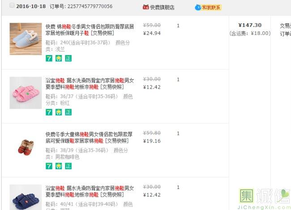Open the brown striped slipper thumbnail

tap(26, 147)
